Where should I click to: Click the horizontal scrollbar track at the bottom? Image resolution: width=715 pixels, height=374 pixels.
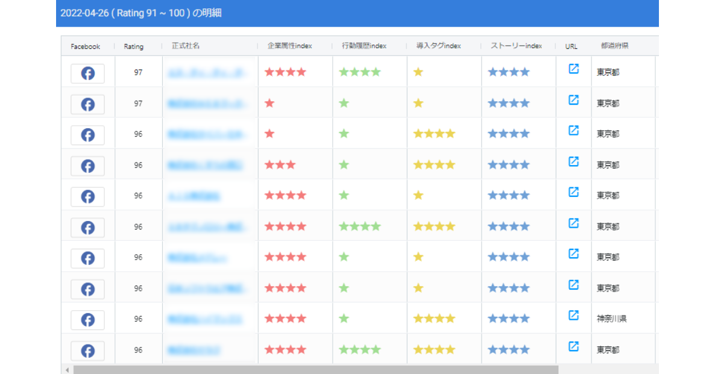point(608,370)
